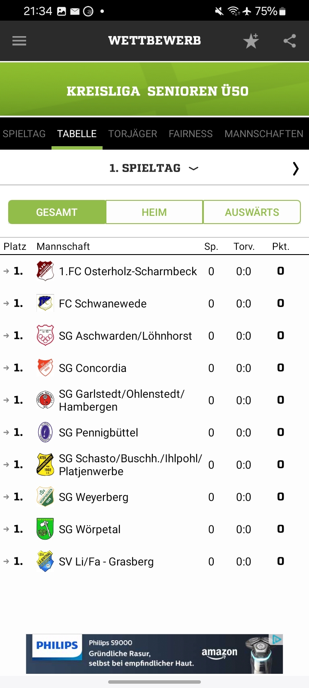Open SG Pennigbüttel team entry
The height and width of the screenshot is (688, 309).
coord(99,433)
